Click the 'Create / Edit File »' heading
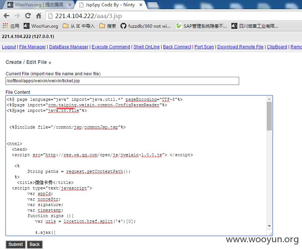The width and height of the screenshot is (302, 250). pyautogui.click(x=28, y=62)
